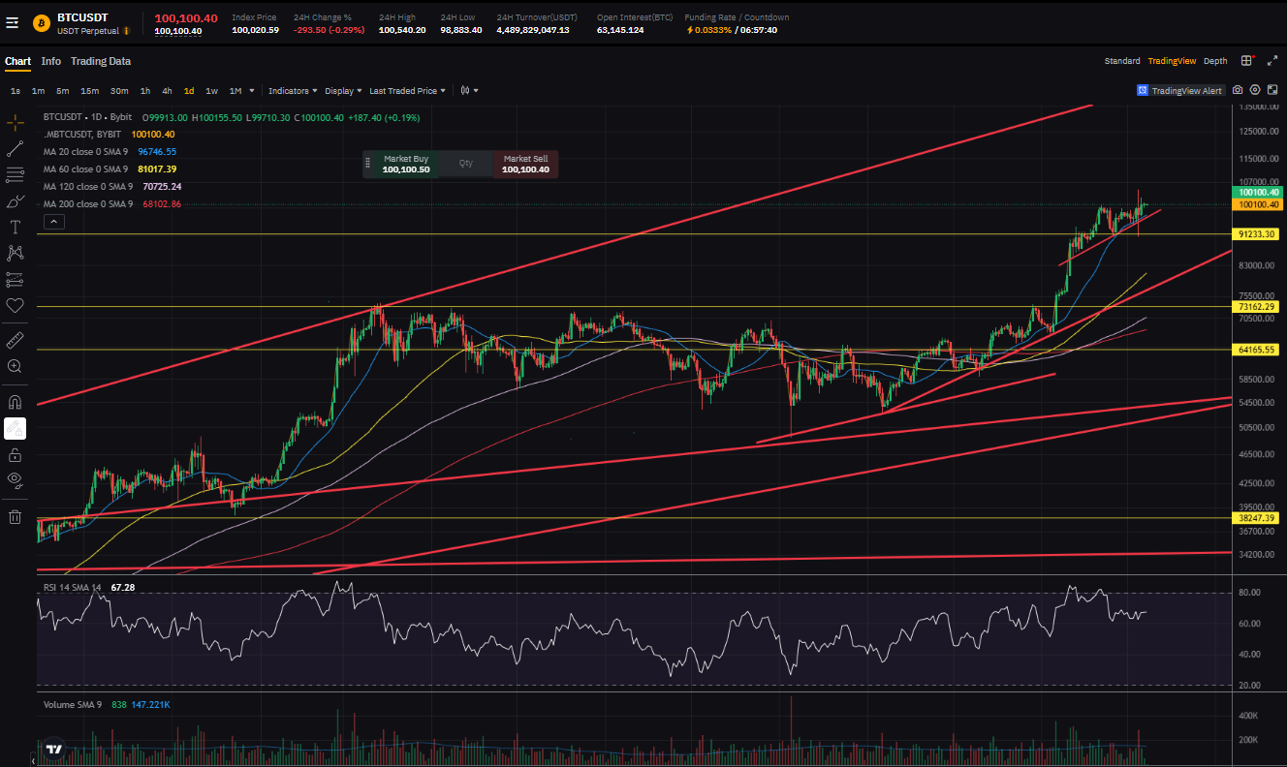Select the trend line drawing tool
1287x767 pixels.
pos(15,149)
